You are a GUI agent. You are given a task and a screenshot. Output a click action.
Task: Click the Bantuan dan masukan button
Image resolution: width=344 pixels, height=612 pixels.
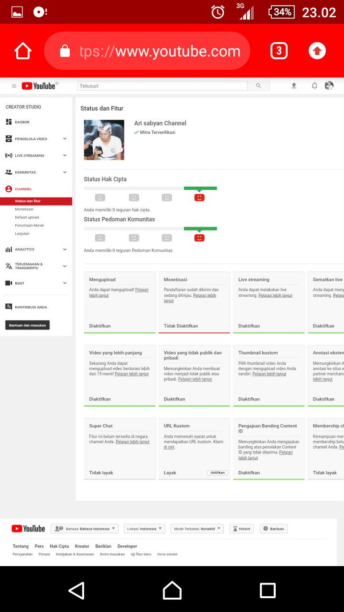[28, 325]
